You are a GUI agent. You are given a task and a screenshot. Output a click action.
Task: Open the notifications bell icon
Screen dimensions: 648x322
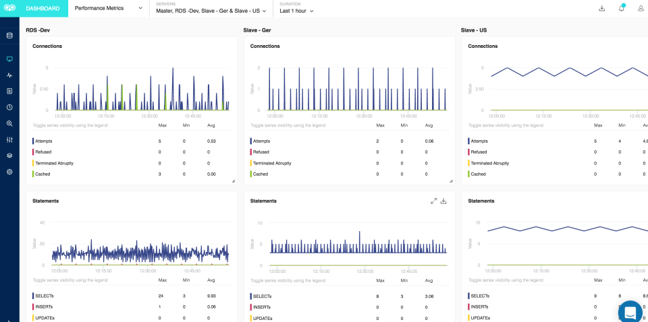(621, 9)
